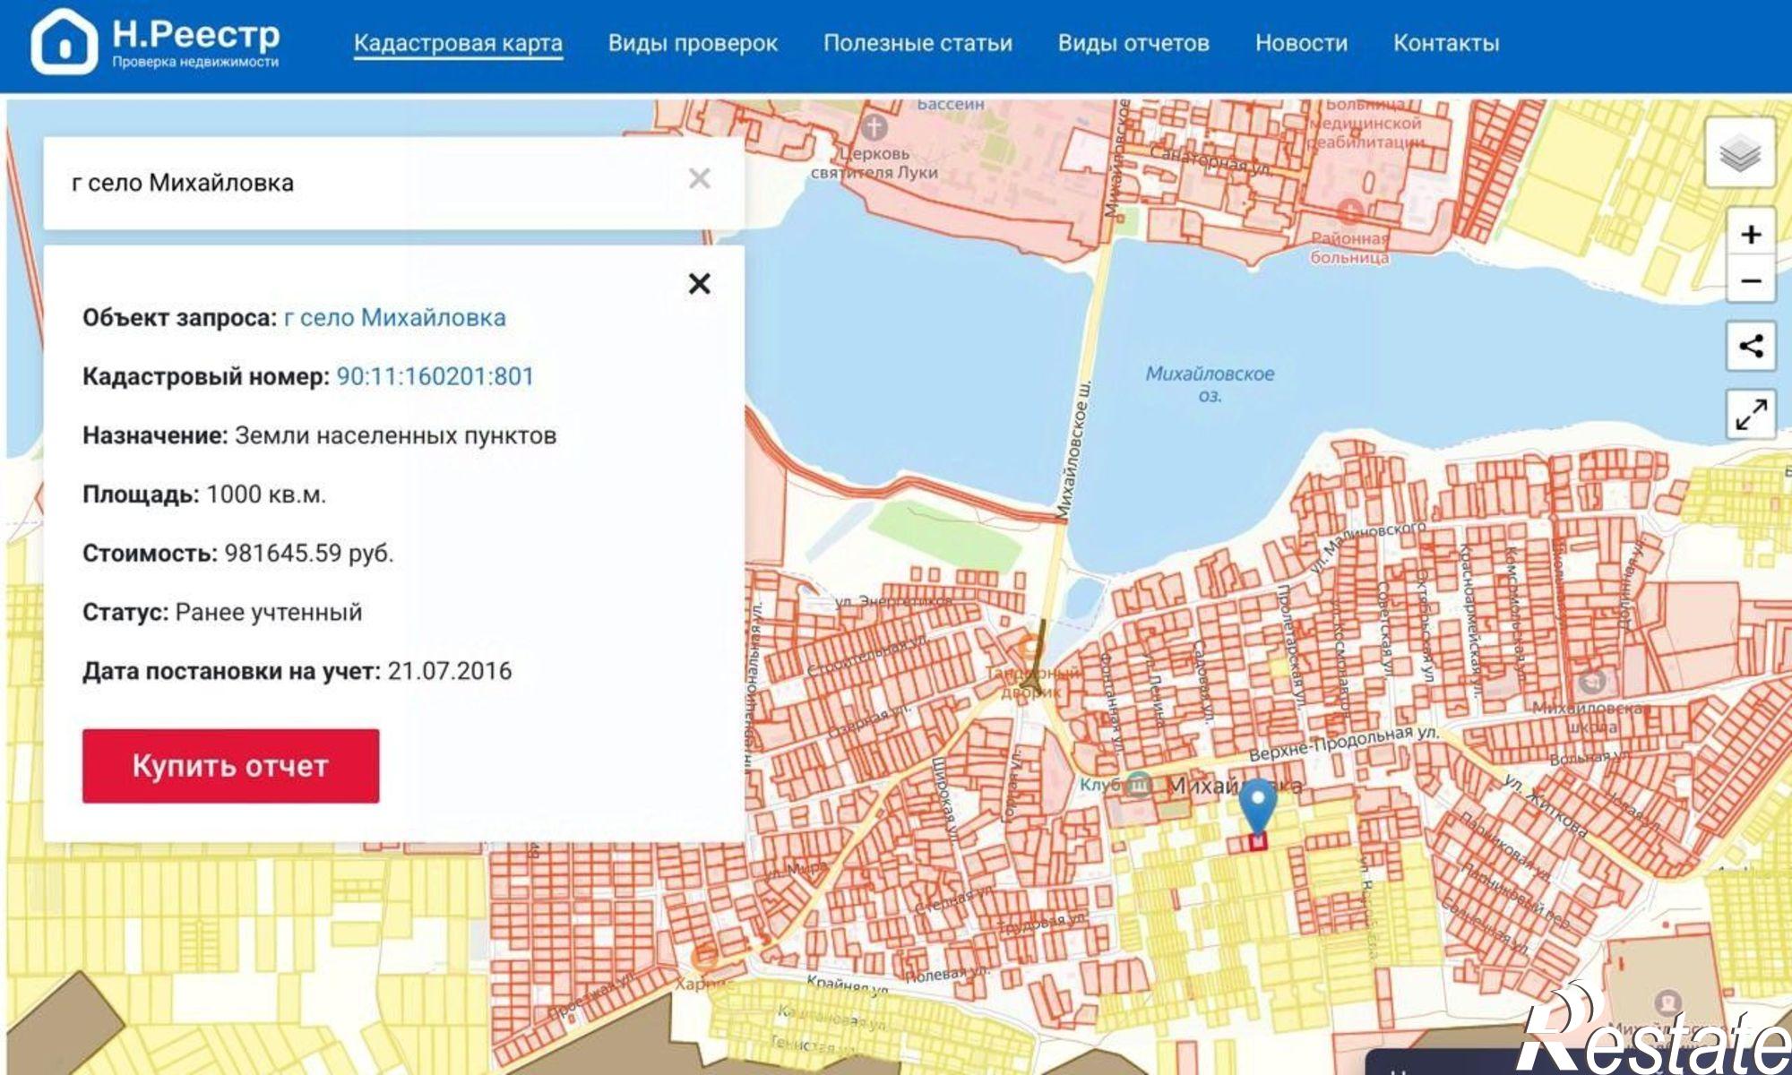Click the г село Михайловка object link
The height and width of the screenshot is (1075, 1792).
[394, 317]
